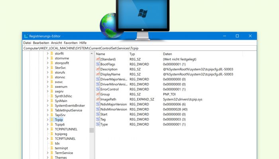Click the tree pane scrollbar thumb

tap(92, 130)
